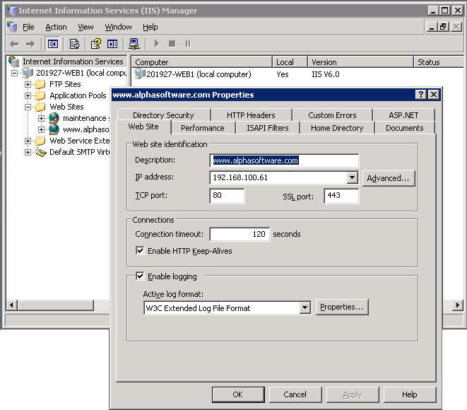Click the SSL port field
467x410 pixels.
click(341, 196)
